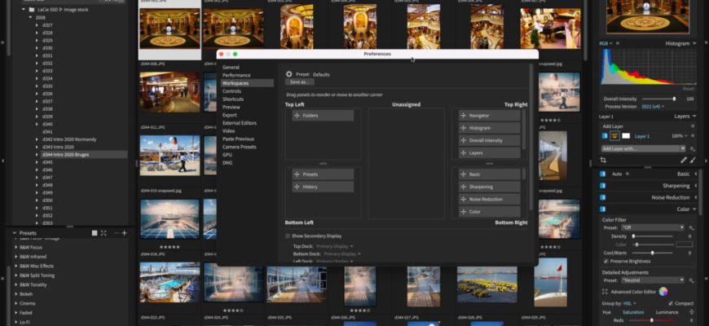Toggle Preserve Brightness checkbox
Screen dimensions: 709x326
click(606, 262)
